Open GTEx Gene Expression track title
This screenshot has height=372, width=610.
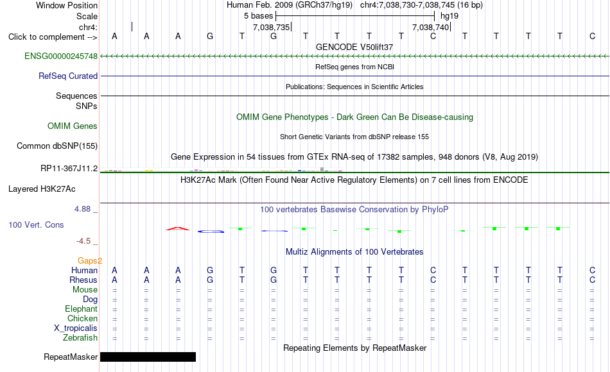[x=354, y=157]
